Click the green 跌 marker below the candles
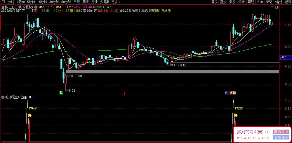Viewport: 292px width, 143px height. tap(61, 93)
